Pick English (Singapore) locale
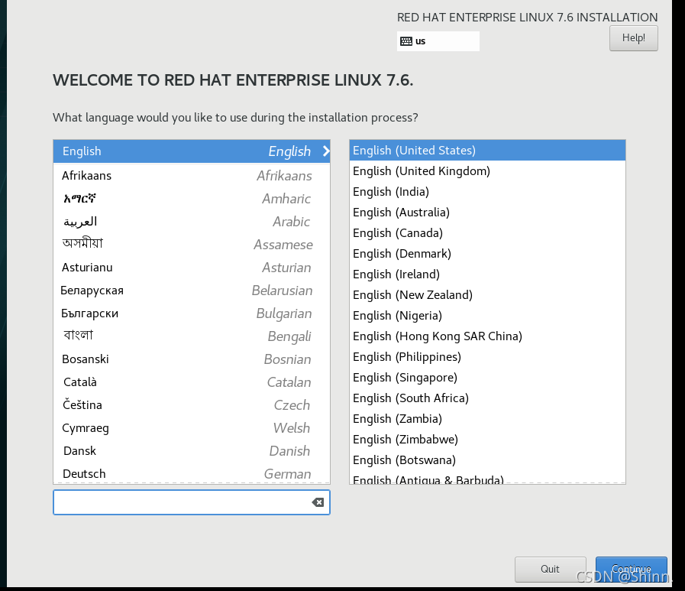Viewport: 685px width, 591px height. pos(487,378)
